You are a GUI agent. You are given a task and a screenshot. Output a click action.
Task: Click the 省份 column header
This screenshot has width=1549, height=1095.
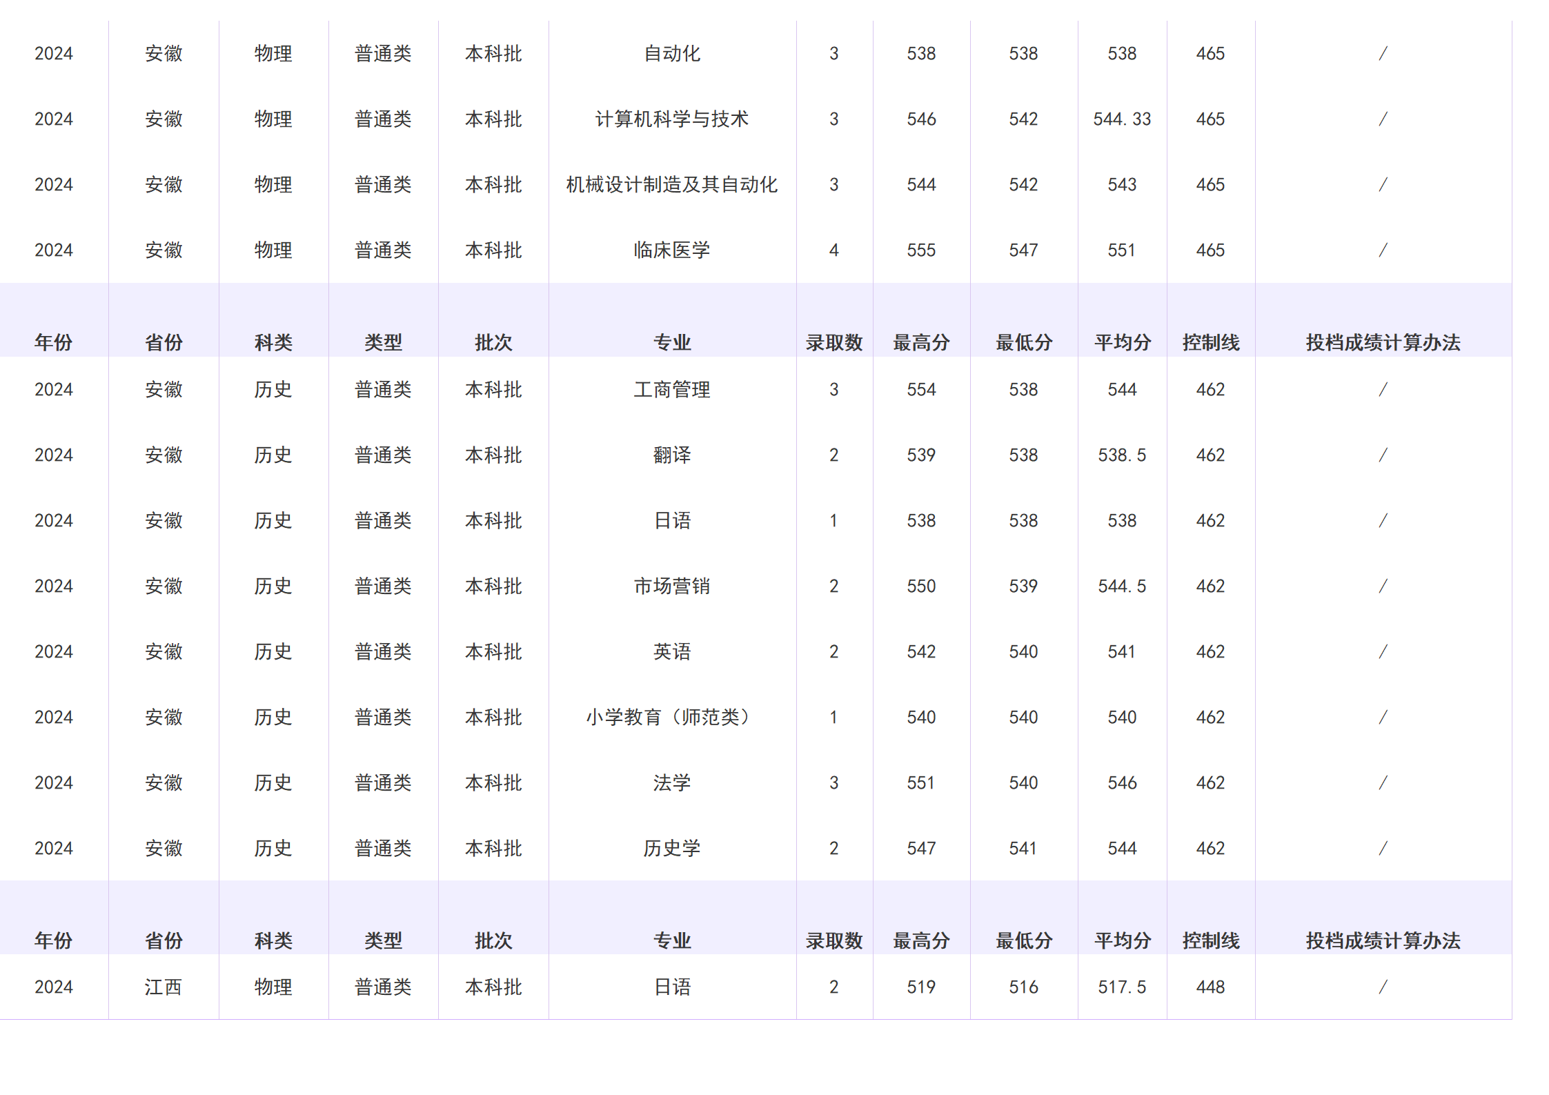pyautogui.click(x=163, y=339)
